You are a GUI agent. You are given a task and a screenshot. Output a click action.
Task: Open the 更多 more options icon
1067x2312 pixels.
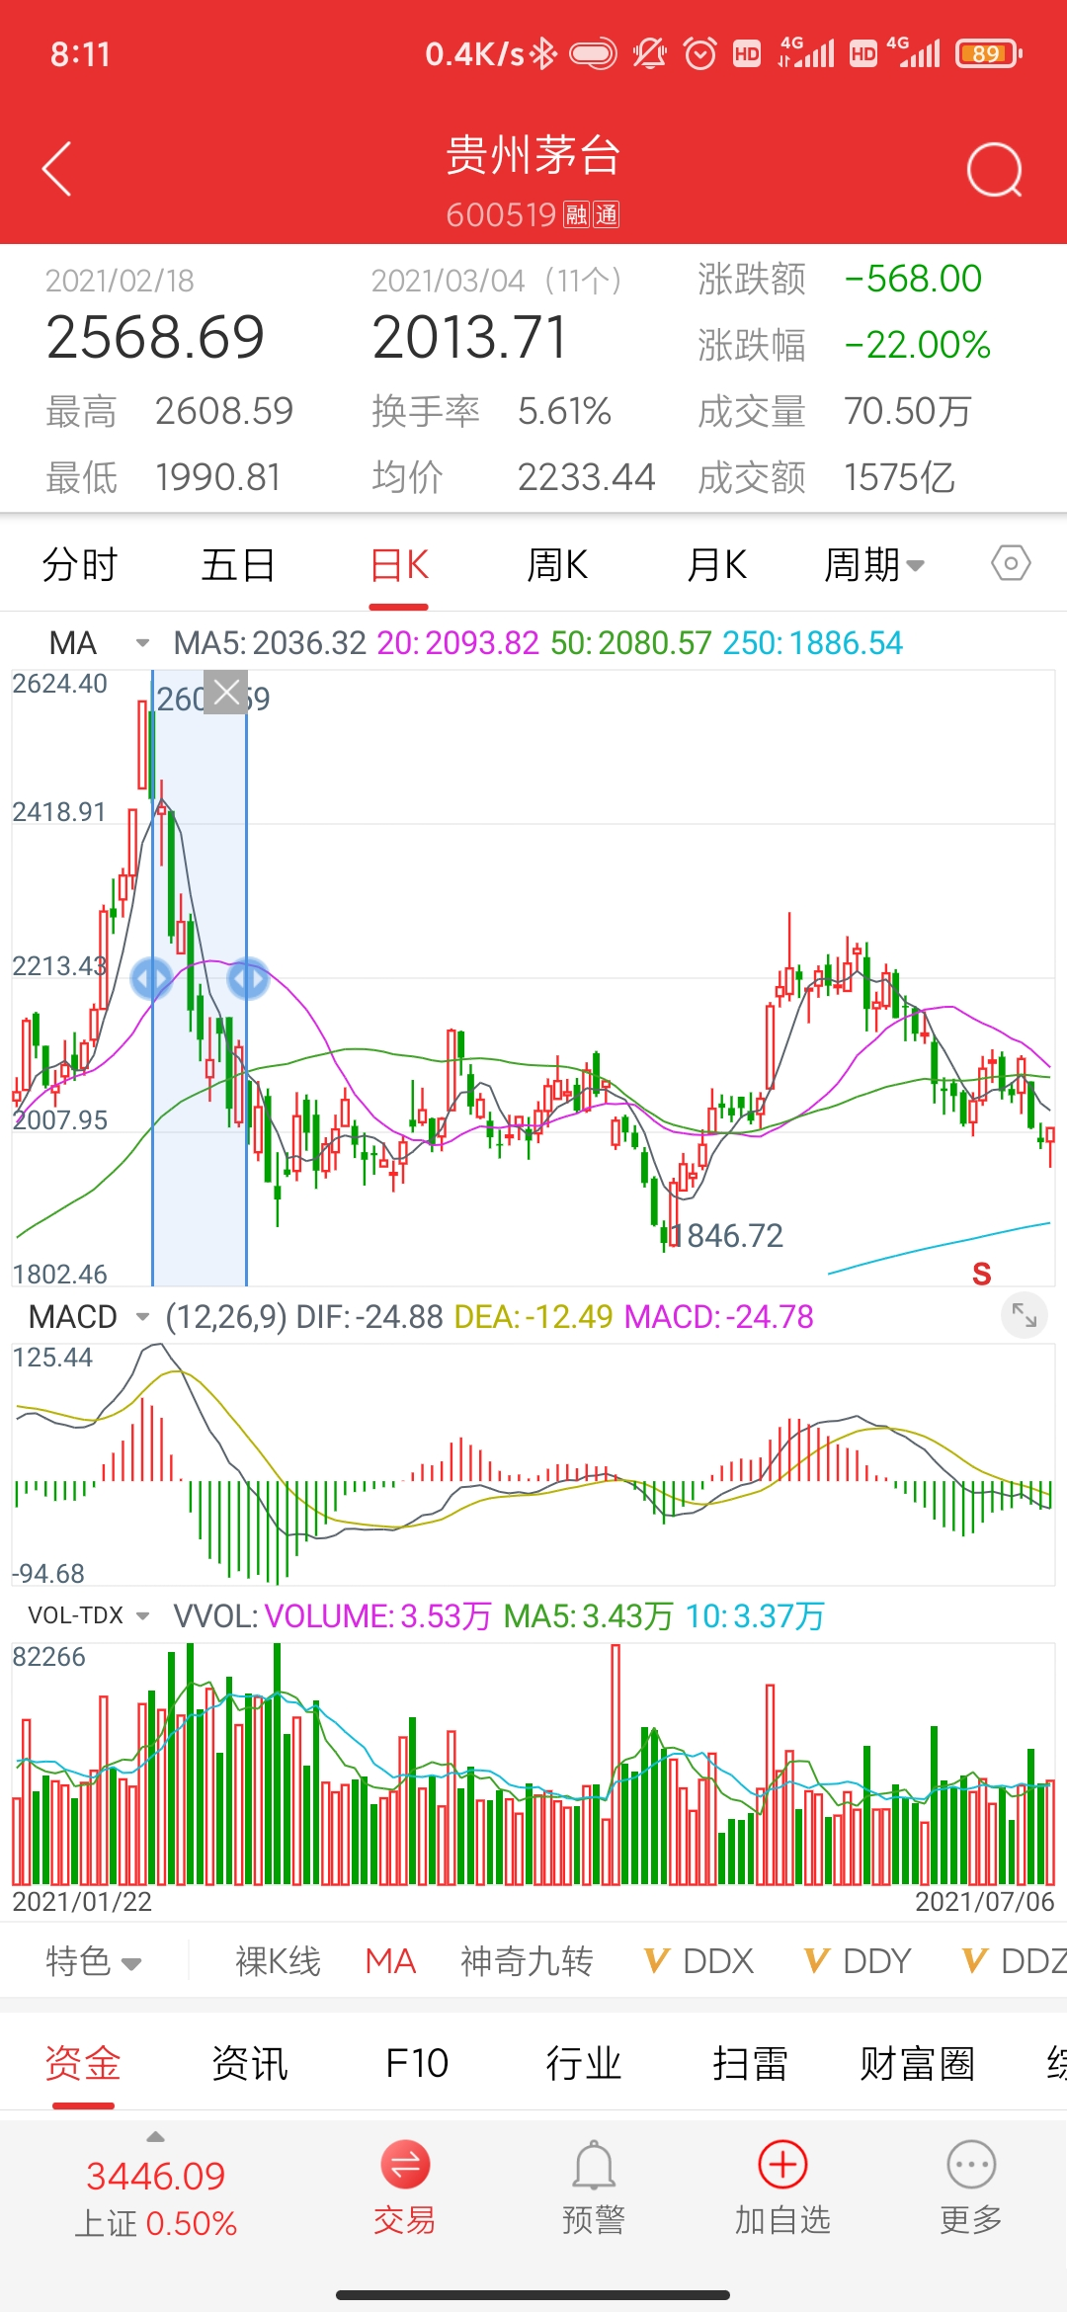[x=971, y=2165]
